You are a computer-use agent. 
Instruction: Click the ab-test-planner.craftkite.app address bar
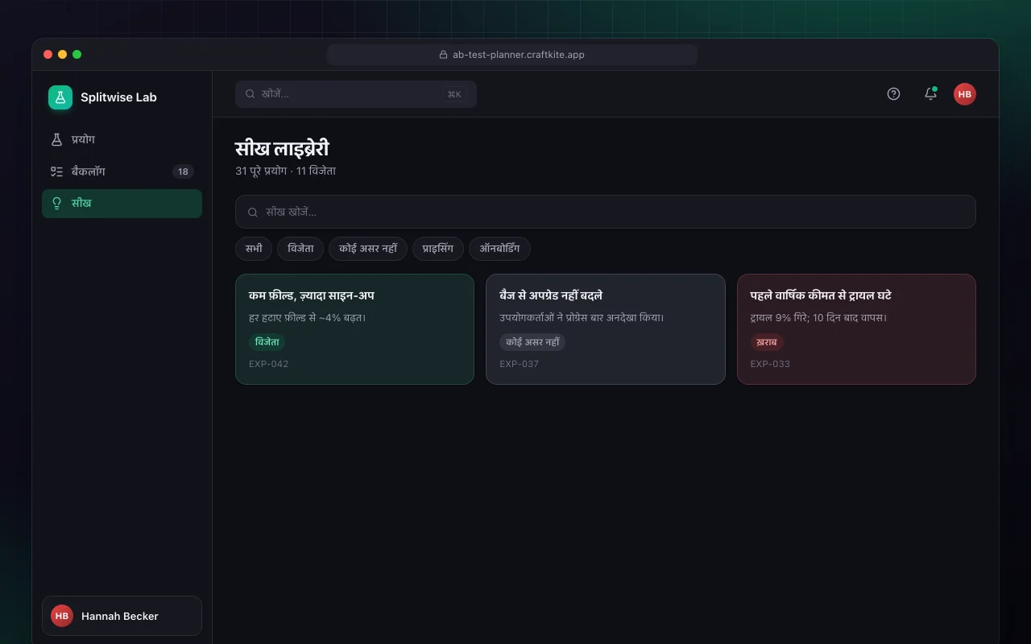click(512, 55)
